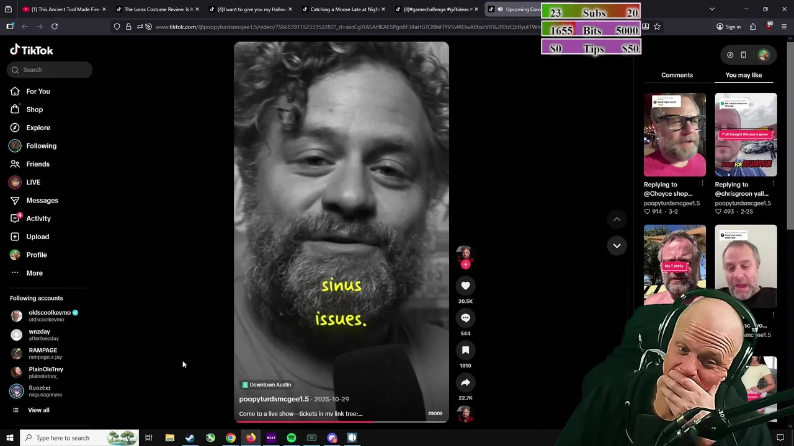This screenshot has width=794, height=446.
Task: Open the poopyturdsmcgee1.5 username under the video
Action: click(x=274, y=399)
